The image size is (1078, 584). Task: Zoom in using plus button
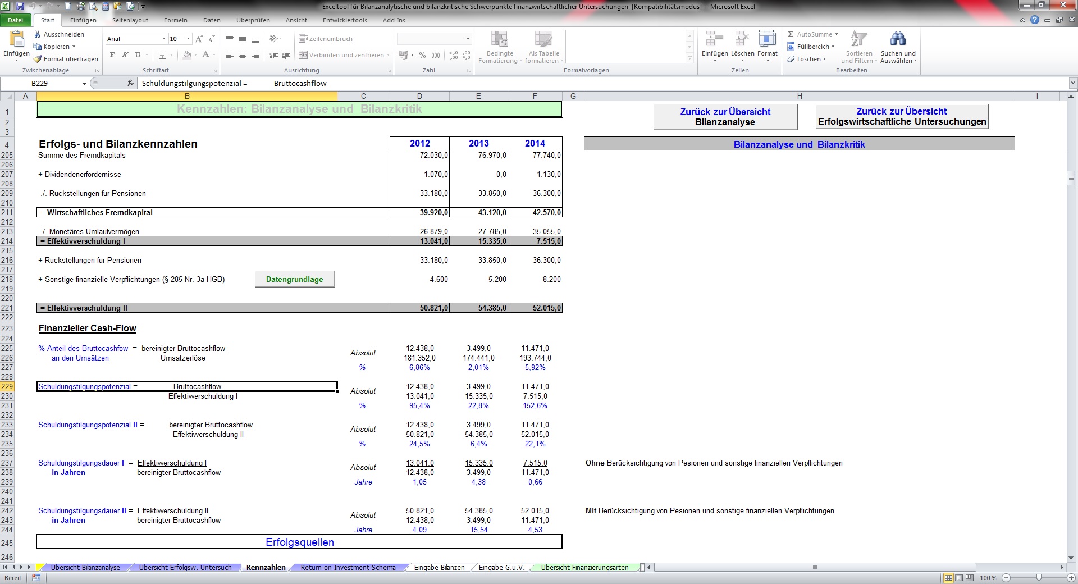pos(1071,578)
